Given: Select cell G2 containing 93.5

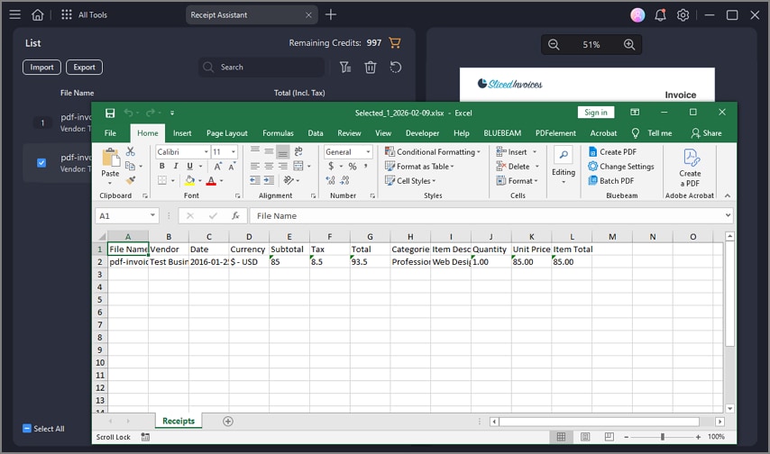Looking at the screenshot, I should 371,261.
